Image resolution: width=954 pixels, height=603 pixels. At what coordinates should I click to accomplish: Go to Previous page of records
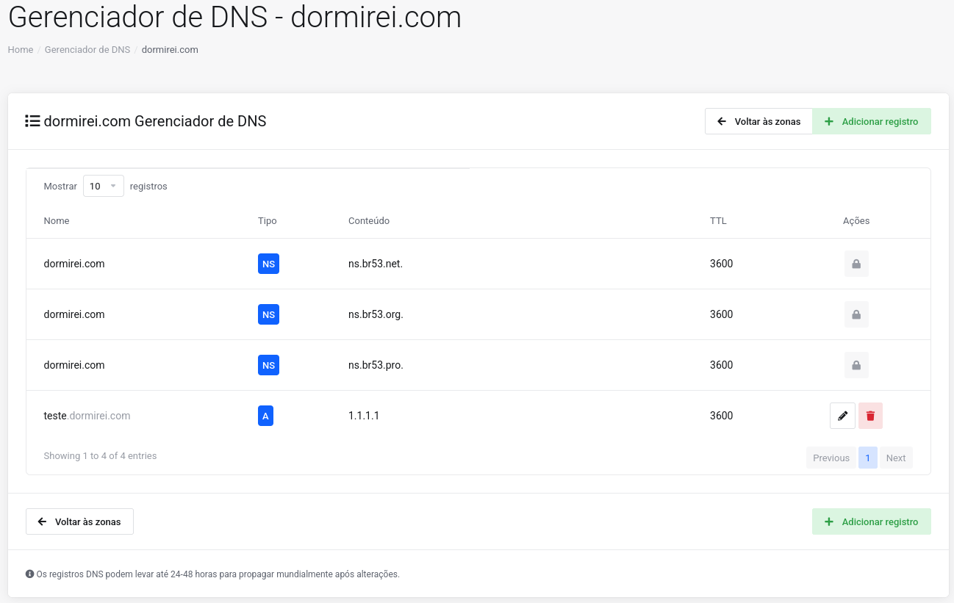tap(831, 458)
